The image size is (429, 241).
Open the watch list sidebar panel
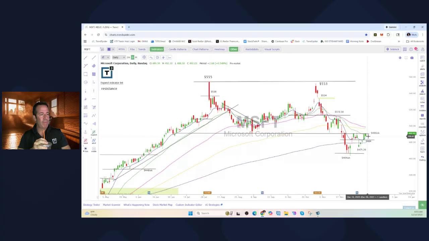click(422, 59)
